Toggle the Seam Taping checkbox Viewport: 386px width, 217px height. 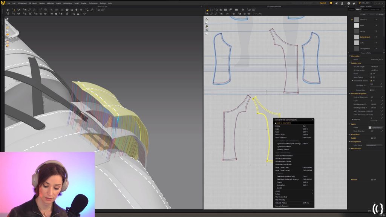click(x=371, y=77)
